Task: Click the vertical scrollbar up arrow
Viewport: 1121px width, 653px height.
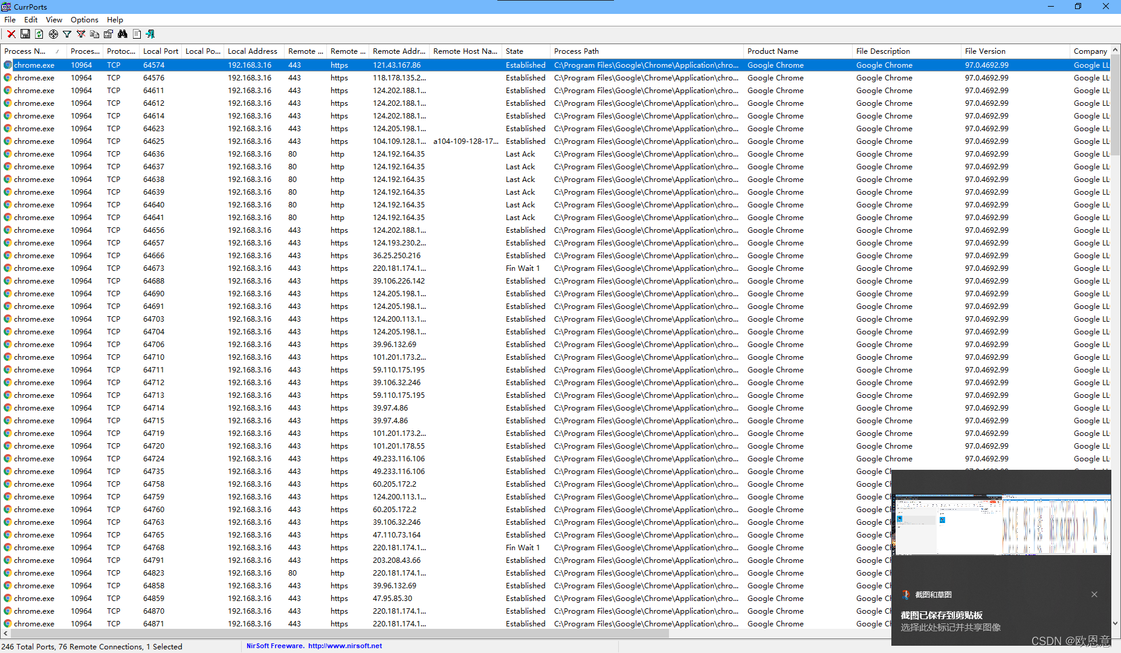Action: click(1116, 50)
